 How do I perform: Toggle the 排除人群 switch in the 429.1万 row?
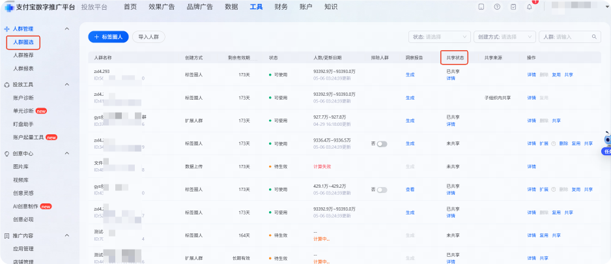pos(382,190)
